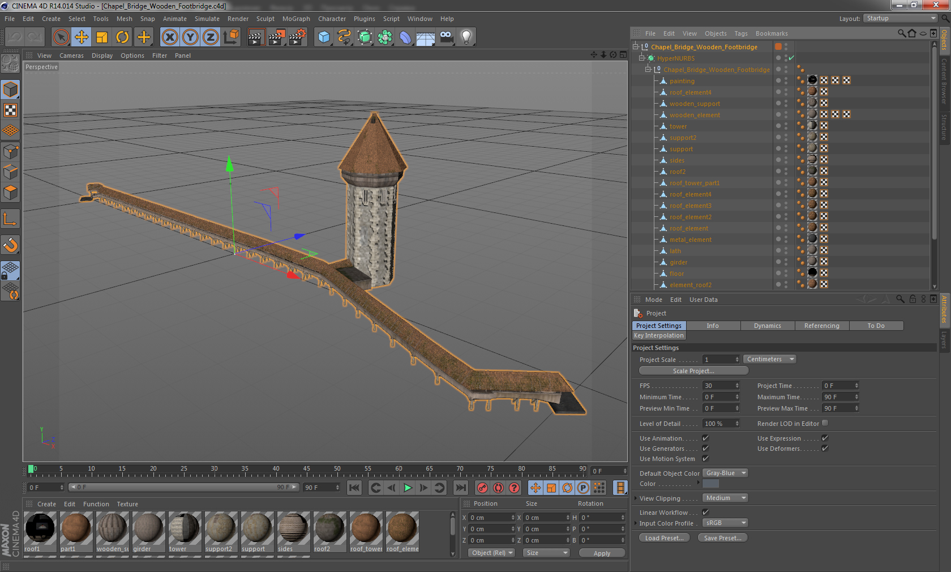Open Object (Rel) coordinate dropdown
The width and height of the screenshot is (951, 572).
[492, 553]
